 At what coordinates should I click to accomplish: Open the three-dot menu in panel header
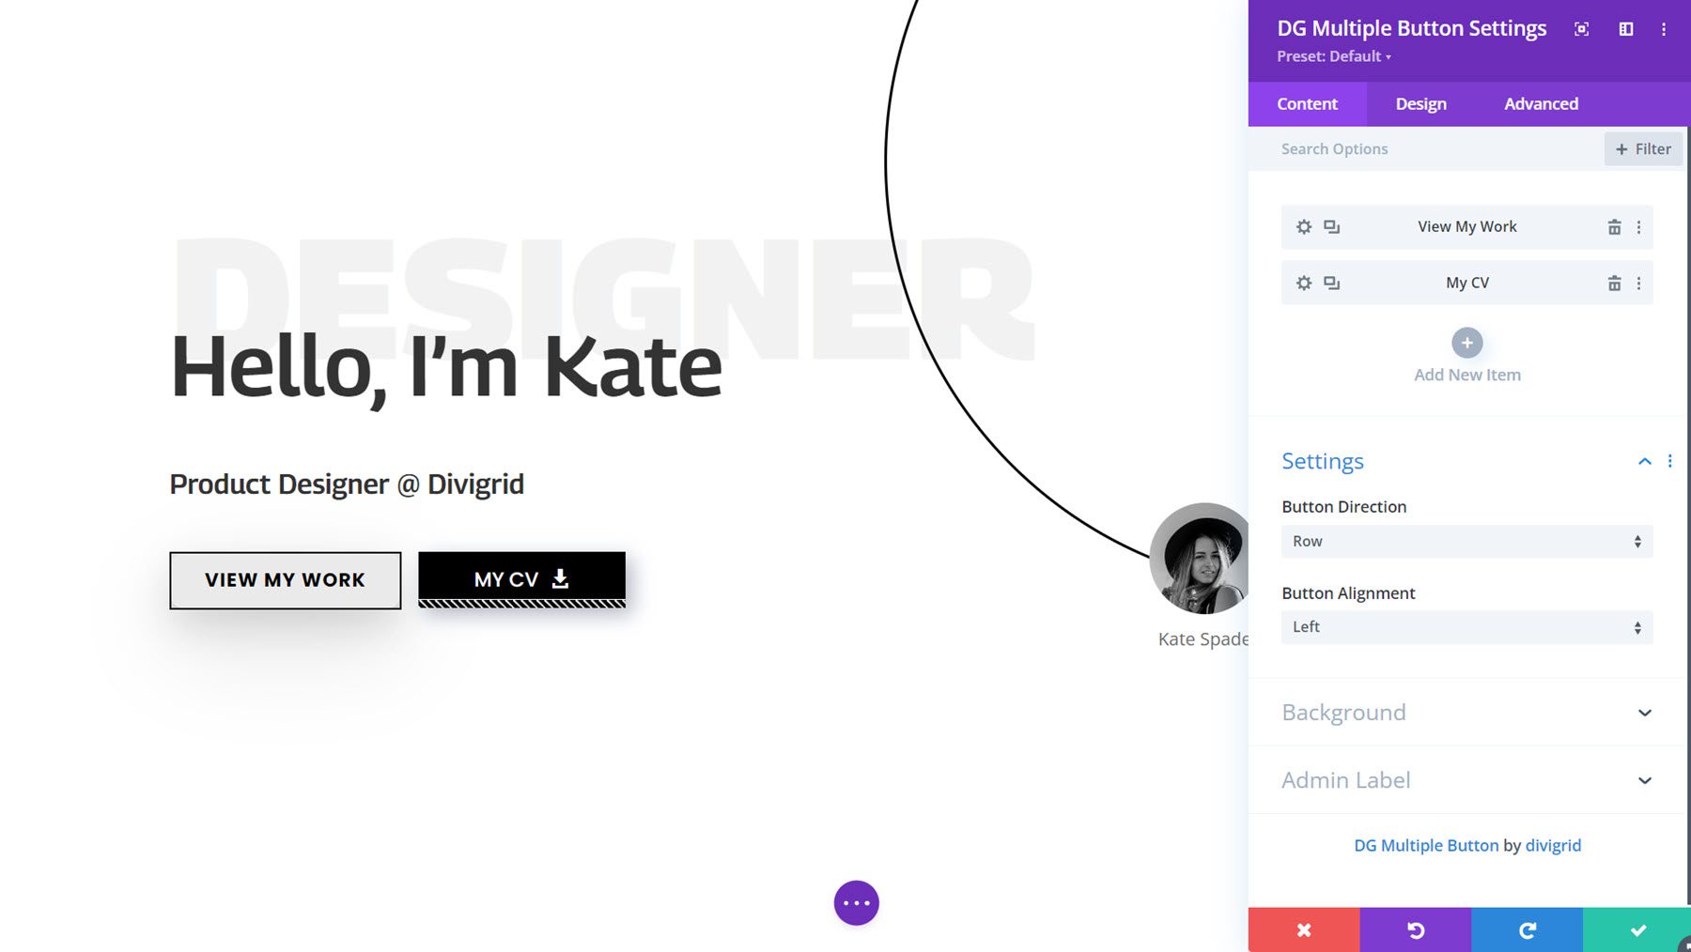pos(1665,29)
